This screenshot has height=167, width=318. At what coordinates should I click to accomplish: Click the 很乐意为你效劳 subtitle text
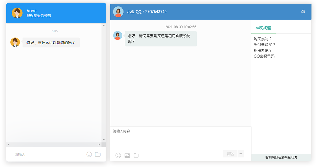tap(39, 16)
